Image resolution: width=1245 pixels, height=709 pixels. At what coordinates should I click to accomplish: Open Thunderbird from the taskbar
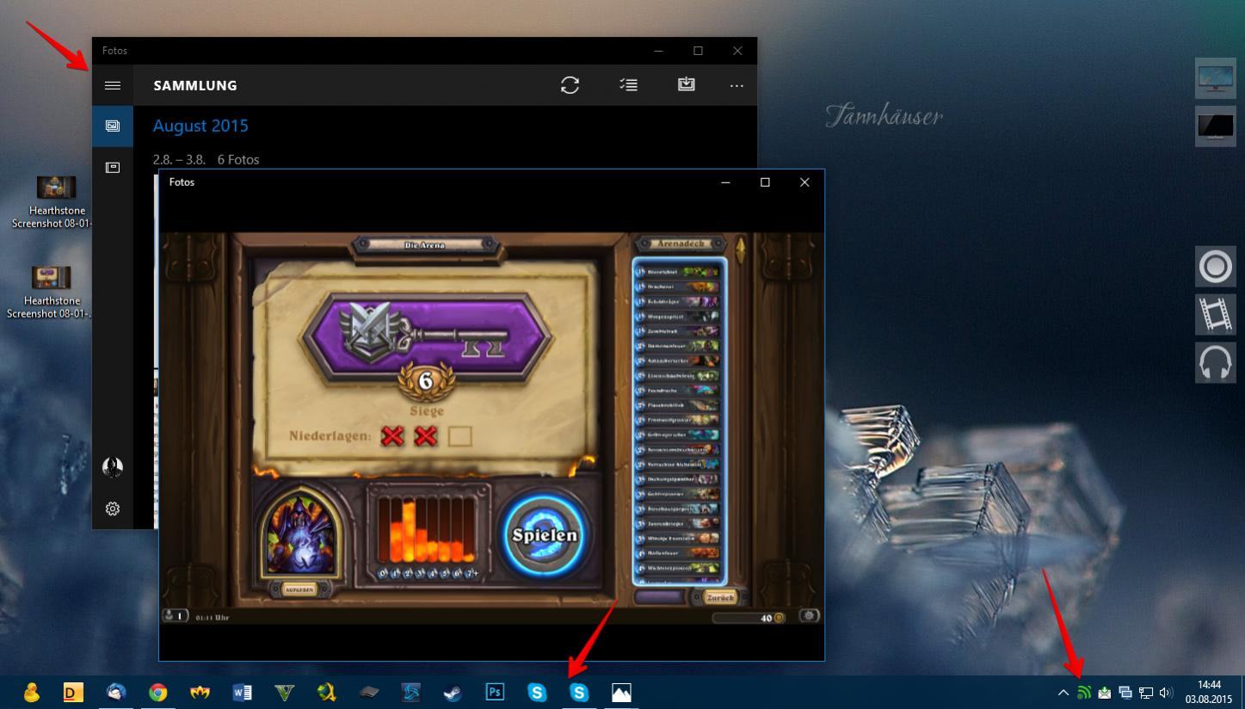click(x=116, y=692)
